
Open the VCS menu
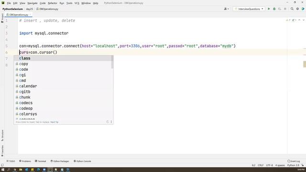coord(76,3)
